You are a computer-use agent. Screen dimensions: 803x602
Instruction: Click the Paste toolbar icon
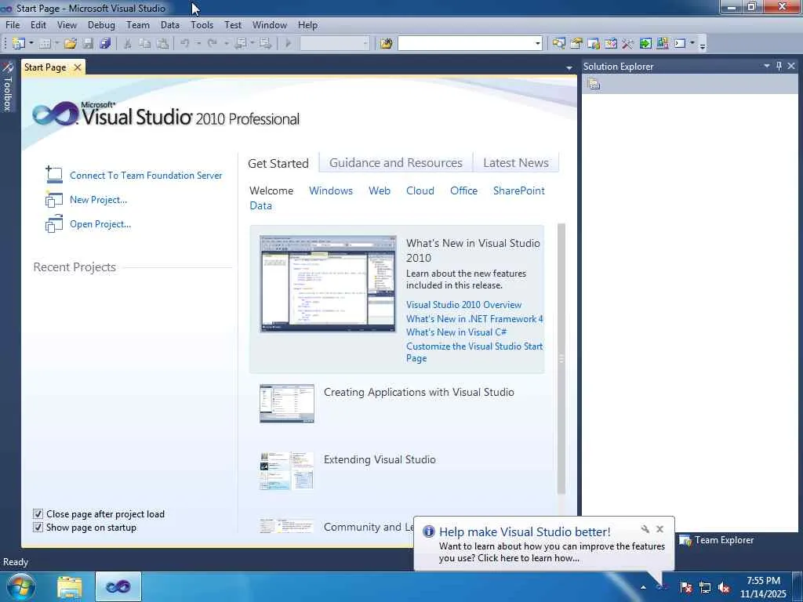tap(162, 44)
